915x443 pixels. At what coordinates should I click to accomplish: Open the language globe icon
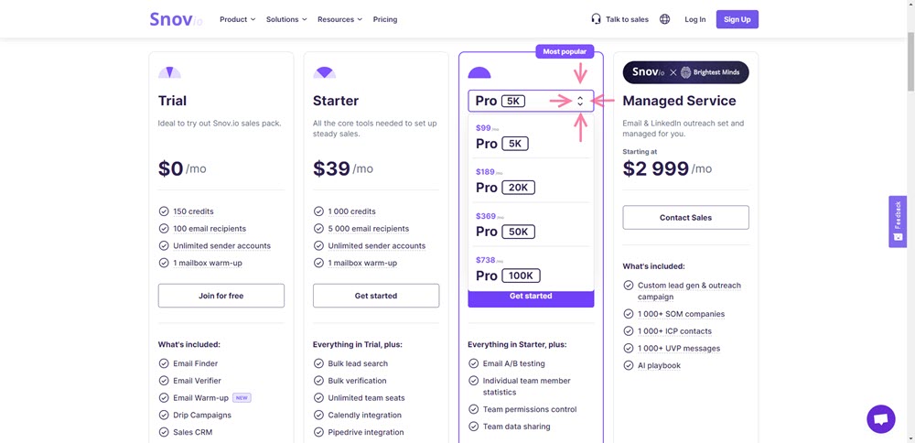(664, 19)
